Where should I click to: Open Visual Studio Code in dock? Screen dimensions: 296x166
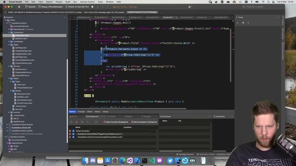pos(152,160)
